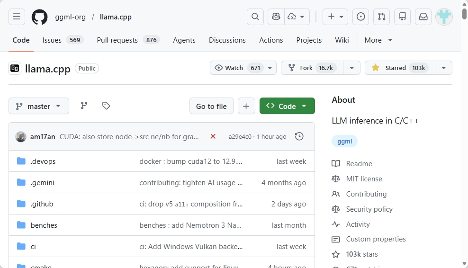Screen dimensions: 468x268
Task: Open the hamburger navigation menu
Action: coord(17,17)
